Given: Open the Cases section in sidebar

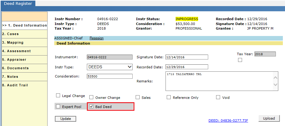Looking at the screenshot, I should pyautogui.click(x=24, y=34).
